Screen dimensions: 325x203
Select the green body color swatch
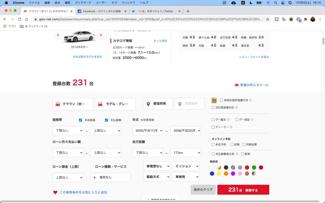(x=254, y=168)
